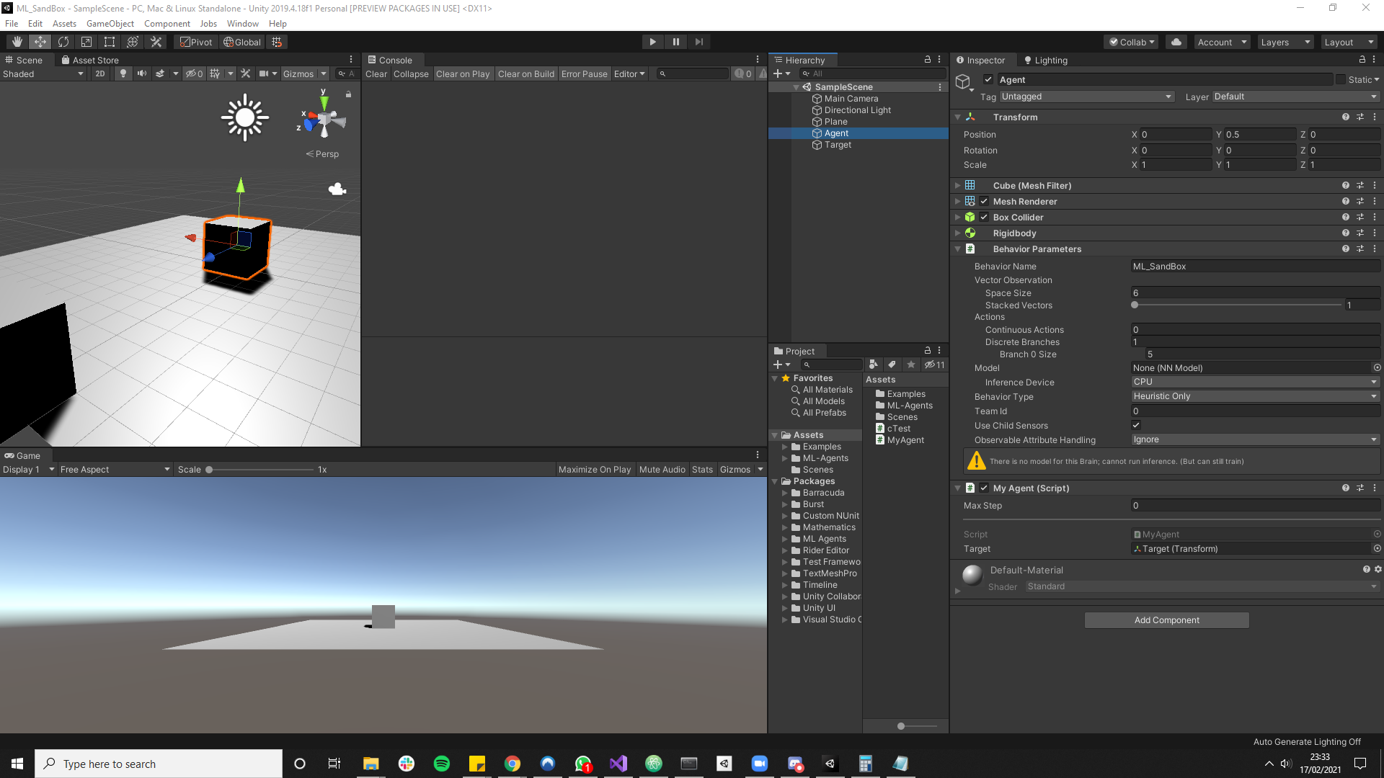This screenshot has width=1384, height=778.
Task: Click Clear in the Console
Action: pyautogui.click(x=376, y=73)
